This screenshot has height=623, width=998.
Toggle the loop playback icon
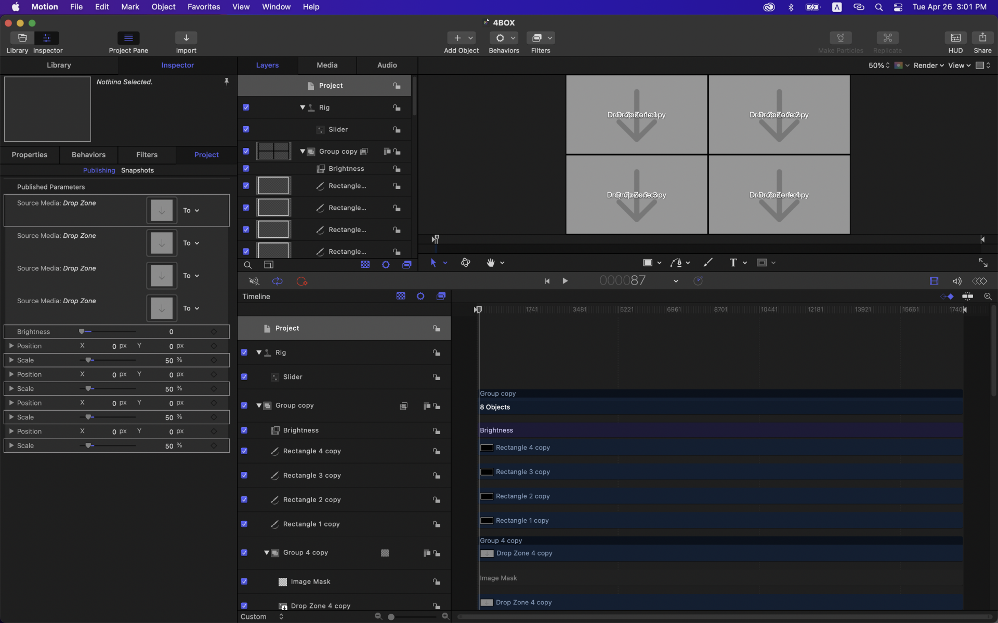pos(278,281)
